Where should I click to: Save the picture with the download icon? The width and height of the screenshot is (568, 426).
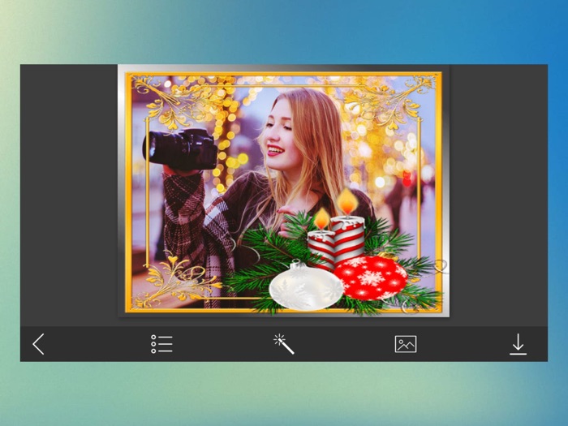click(x=518, y=344)
